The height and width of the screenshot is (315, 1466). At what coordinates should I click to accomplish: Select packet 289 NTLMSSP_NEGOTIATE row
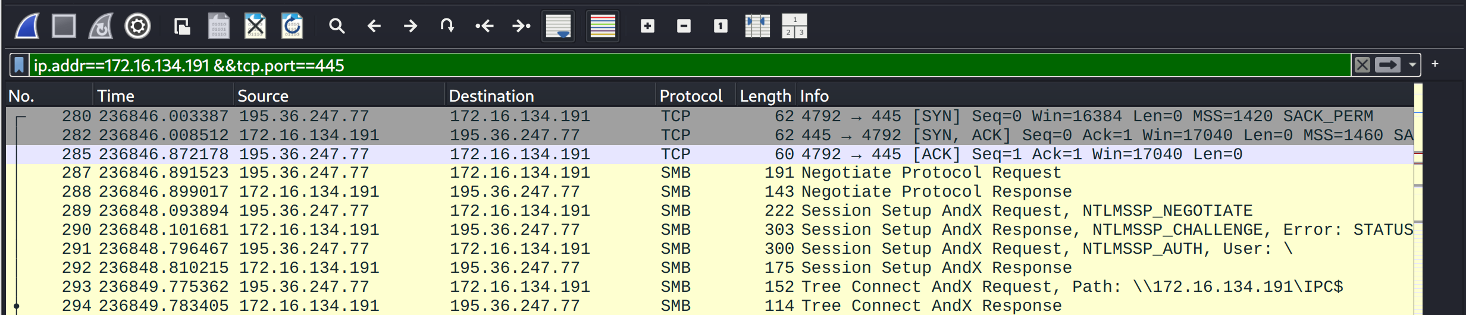point(710,211)
